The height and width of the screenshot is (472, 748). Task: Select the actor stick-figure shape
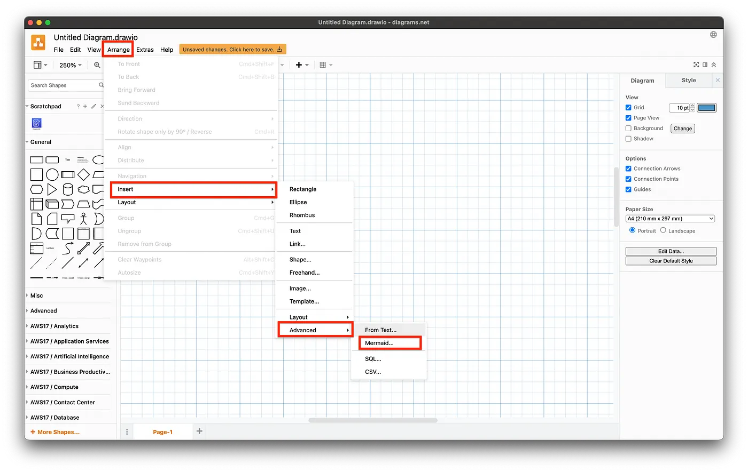click(83, 219)
